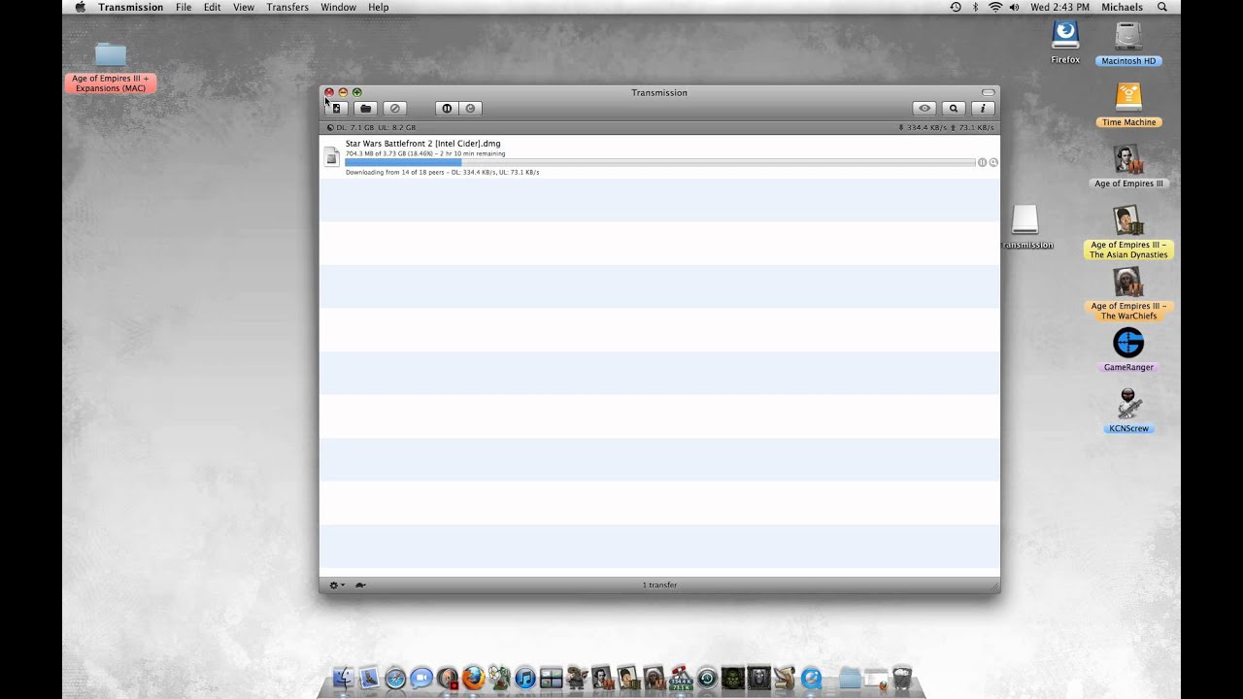Screen dimensions: 1243x699
Task: Open QuickTime Player from the Dock
Action: click(x=811, y=679)
